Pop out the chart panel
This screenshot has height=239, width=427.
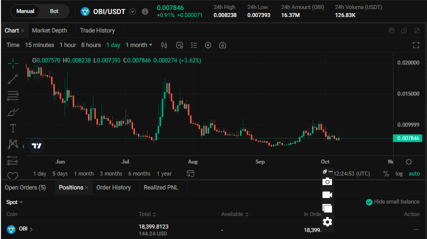pos(417,30)
